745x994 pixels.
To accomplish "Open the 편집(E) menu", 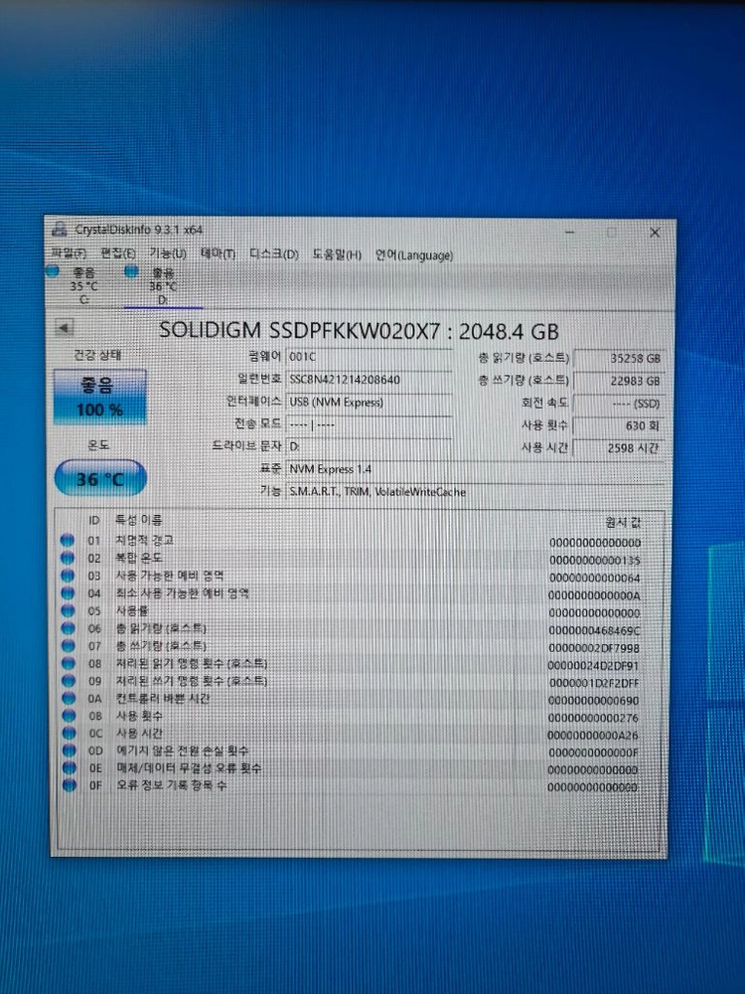I will pos(118,252).
